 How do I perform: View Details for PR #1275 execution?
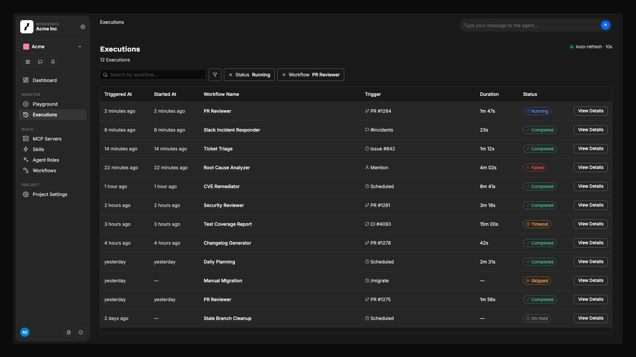pos(591,299)
